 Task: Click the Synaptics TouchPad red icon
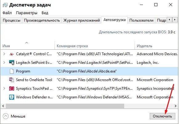pyautogui.click(x=12, y=89)
